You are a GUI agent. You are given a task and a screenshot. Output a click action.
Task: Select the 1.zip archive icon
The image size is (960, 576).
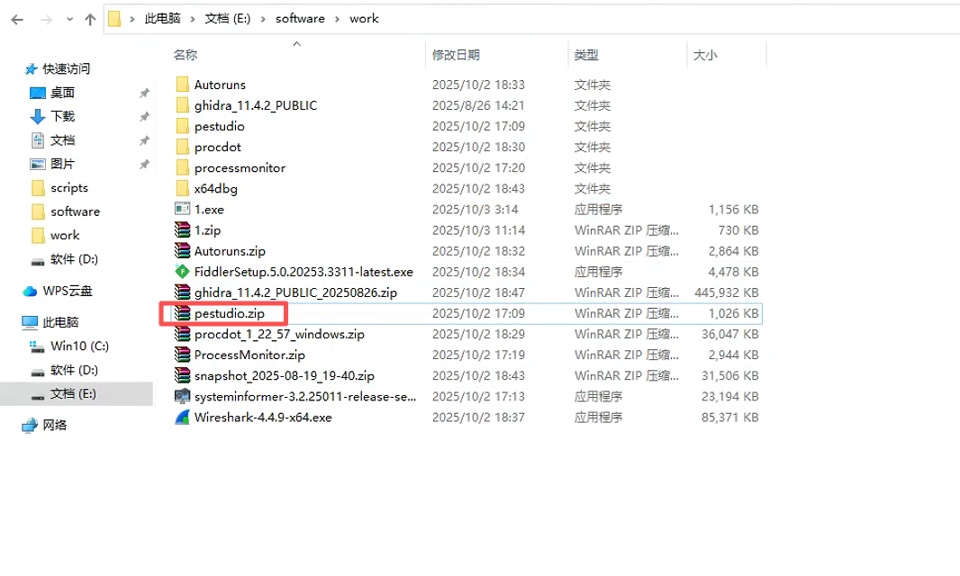(183, 229)
